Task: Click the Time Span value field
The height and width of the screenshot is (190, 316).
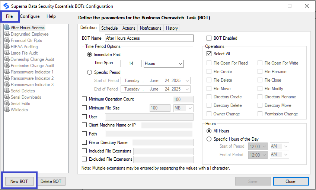Action: point(131,63)
